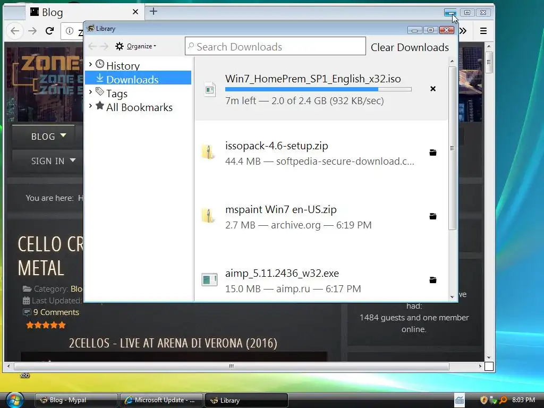Image resolution: width=544 pixels, height=408 pixels.
Task: Expand the History tree node
Action: tap(90, 64)
